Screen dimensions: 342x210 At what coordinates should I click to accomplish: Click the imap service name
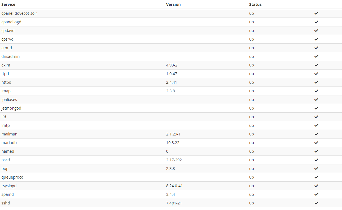[x=6, y=91]
